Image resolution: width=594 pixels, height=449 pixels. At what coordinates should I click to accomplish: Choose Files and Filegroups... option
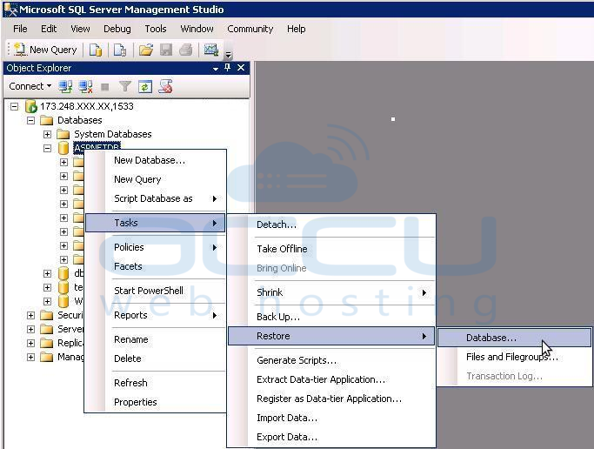pos(515,357)
